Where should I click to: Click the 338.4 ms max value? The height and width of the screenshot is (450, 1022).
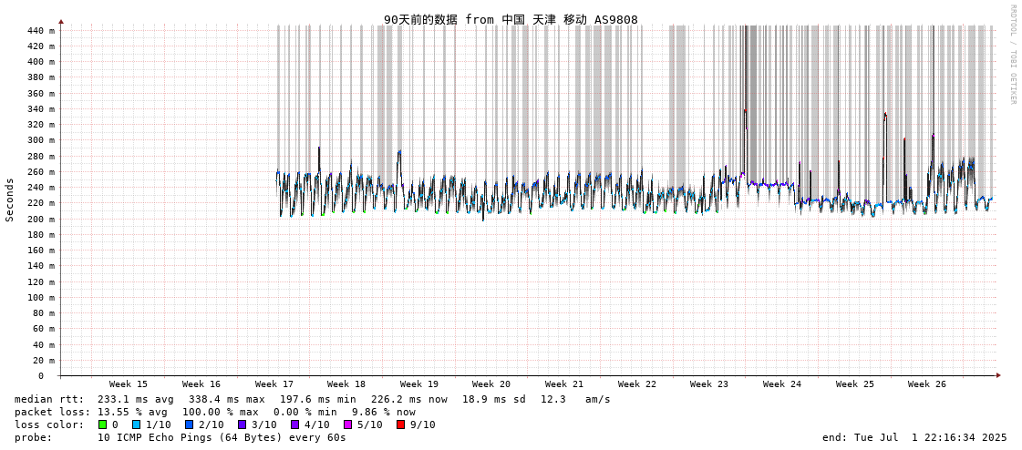(227, 399)
